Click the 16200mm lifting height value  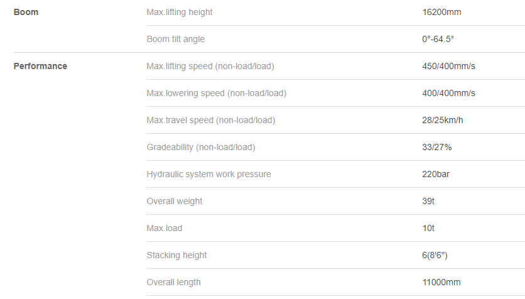coord(441,12)
